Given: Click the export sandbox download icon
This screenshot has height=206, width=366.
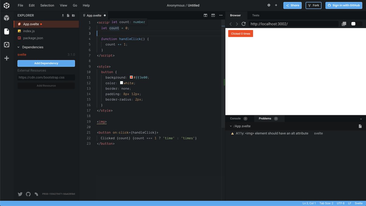Looking at the screenshot, I should pos(62,15).
